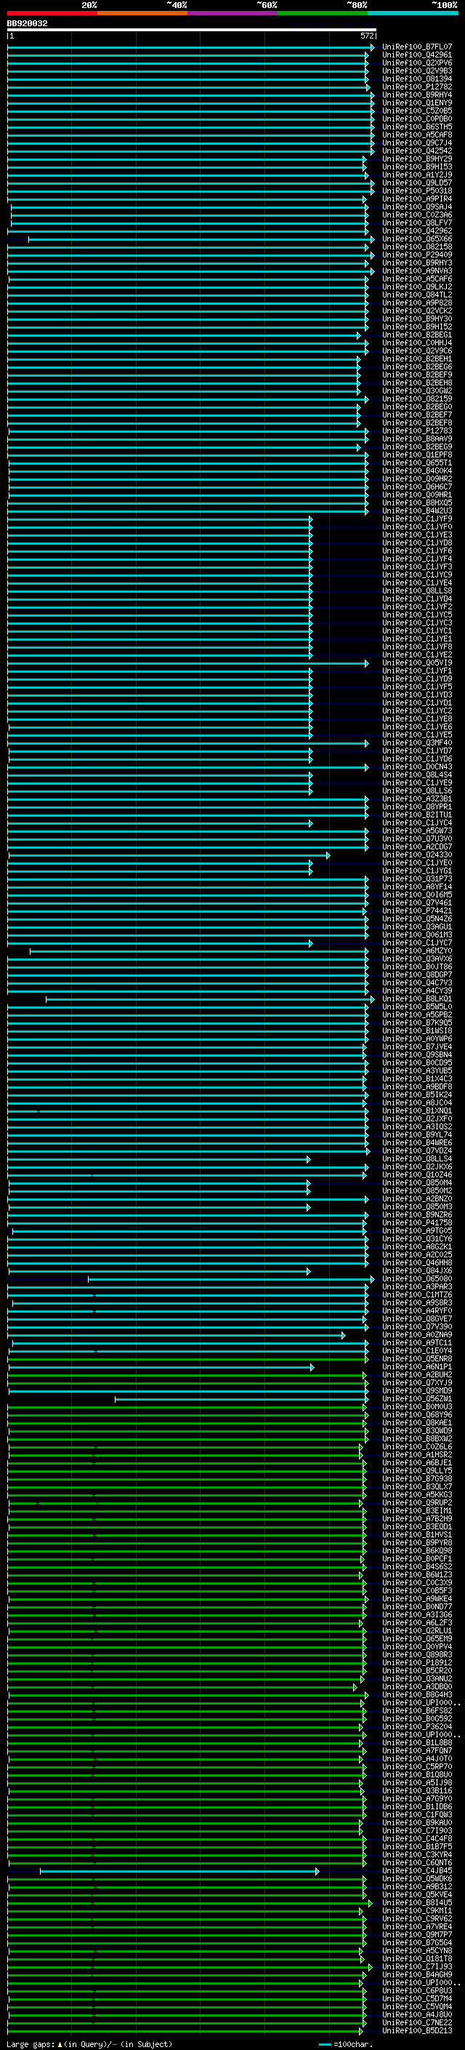Select hit label UniRef100_A3Z3B1

pyautogui.click(x=417, y=799)
